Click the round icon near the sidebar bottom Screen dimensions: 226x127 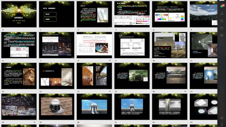click(x=222, y=118)
